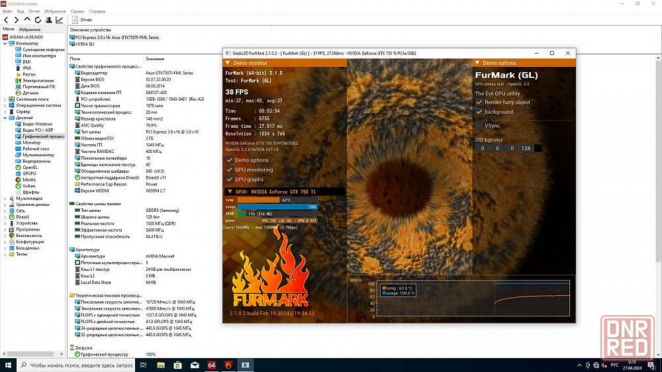662x372 pixels.
Task: Open File Explorer from taskbar
Action: coord(161,365)
